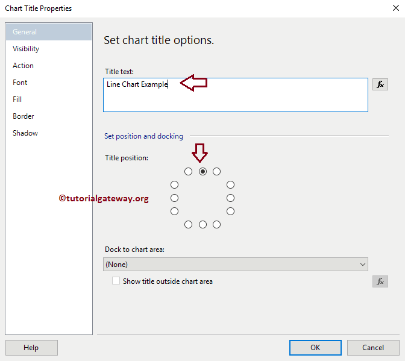Select the top-right title position radio

[216, 171]
